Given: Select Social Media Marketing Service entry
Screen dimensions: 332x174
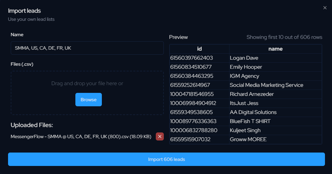Looking at the screenshot, I should pos(266,85).
